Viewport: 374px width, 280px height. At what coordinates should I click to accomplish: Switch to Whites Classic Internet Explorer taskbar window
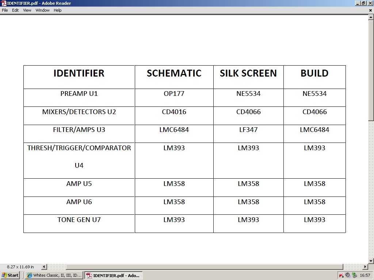pos(54,275)
